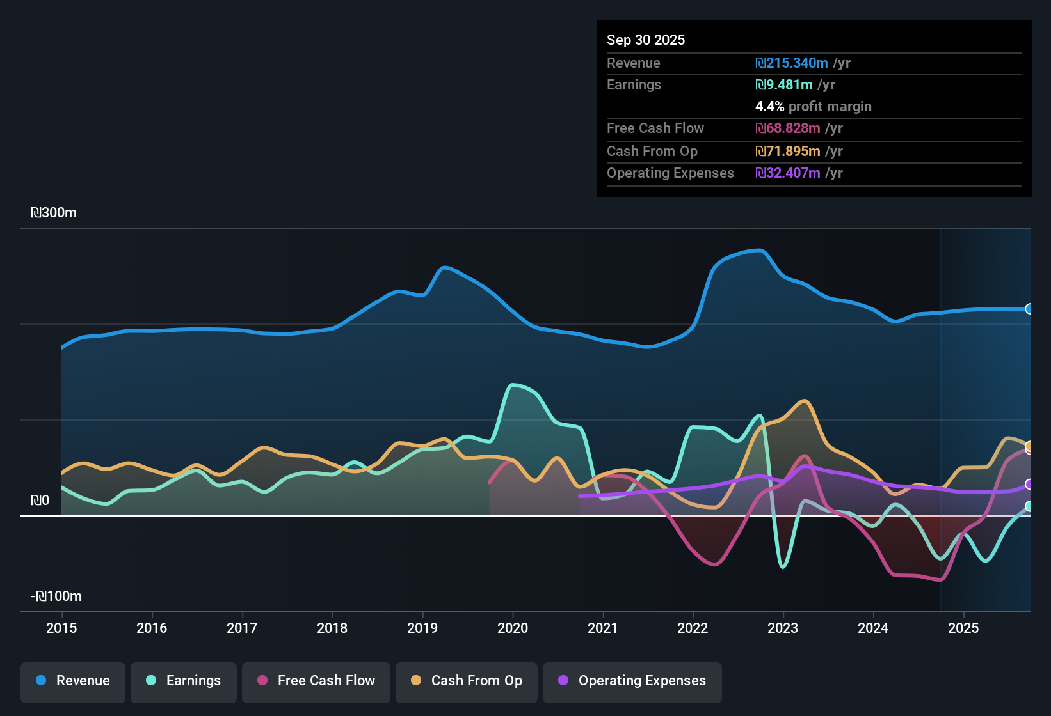Viewport: 1051px width, 716px height.
Task: Click the purple Operating Expenses dot icon
Action: coord(563,681)
